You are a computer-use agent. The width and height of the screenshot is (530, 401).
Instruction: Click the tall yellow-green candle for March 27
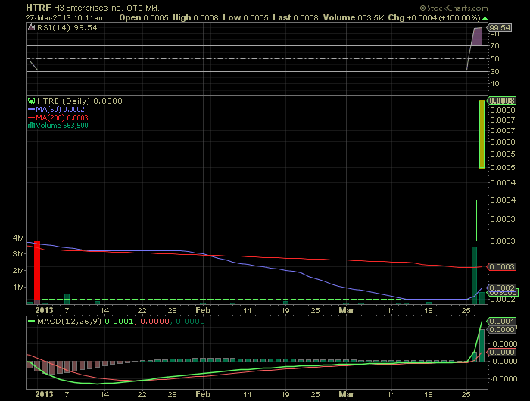[x=482, y=134]
